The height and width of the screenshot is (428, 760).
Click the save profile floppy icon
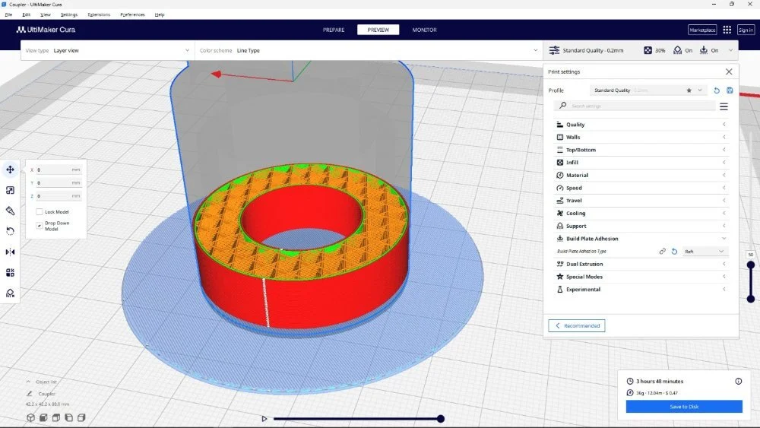click(730, 90)
